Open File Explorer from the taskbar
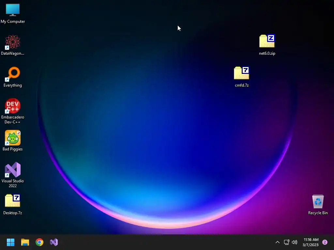The image size is (334, 250). coord(25,242)
